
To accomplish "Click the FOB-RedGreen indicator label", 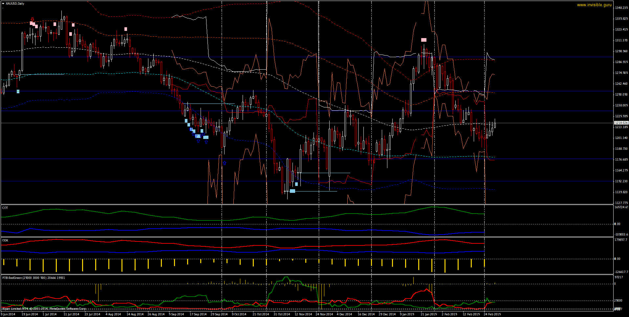I will tap(33, 278).
